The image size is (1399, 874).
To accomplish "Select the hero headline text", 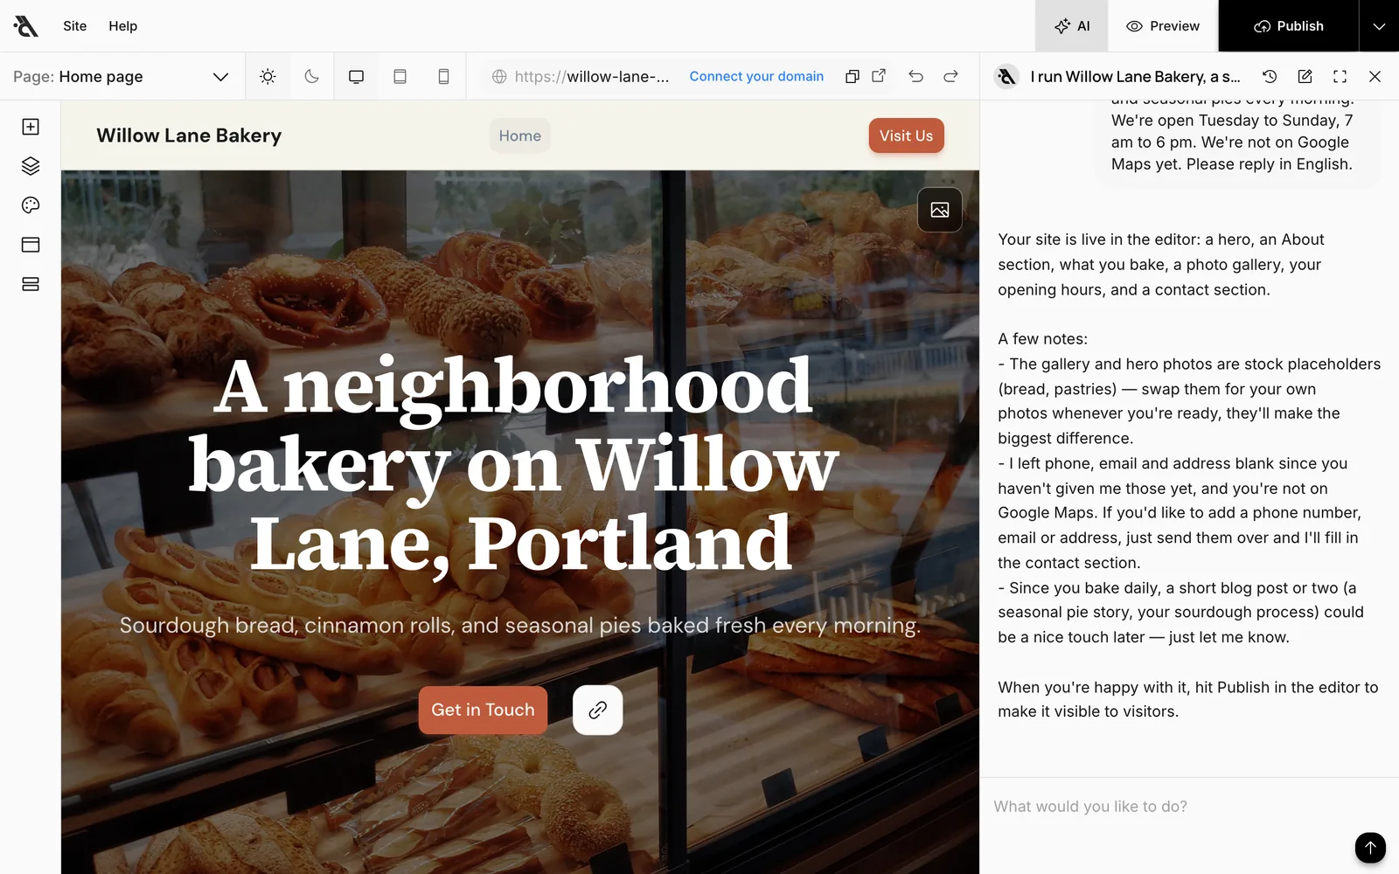I will coord(514,465).
